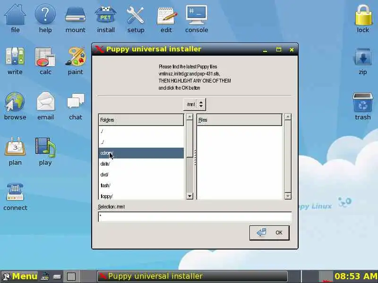Click the Files column header

coord(240,120)
